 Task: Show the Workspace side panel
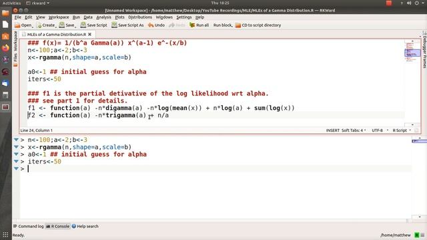pos(15,41)
